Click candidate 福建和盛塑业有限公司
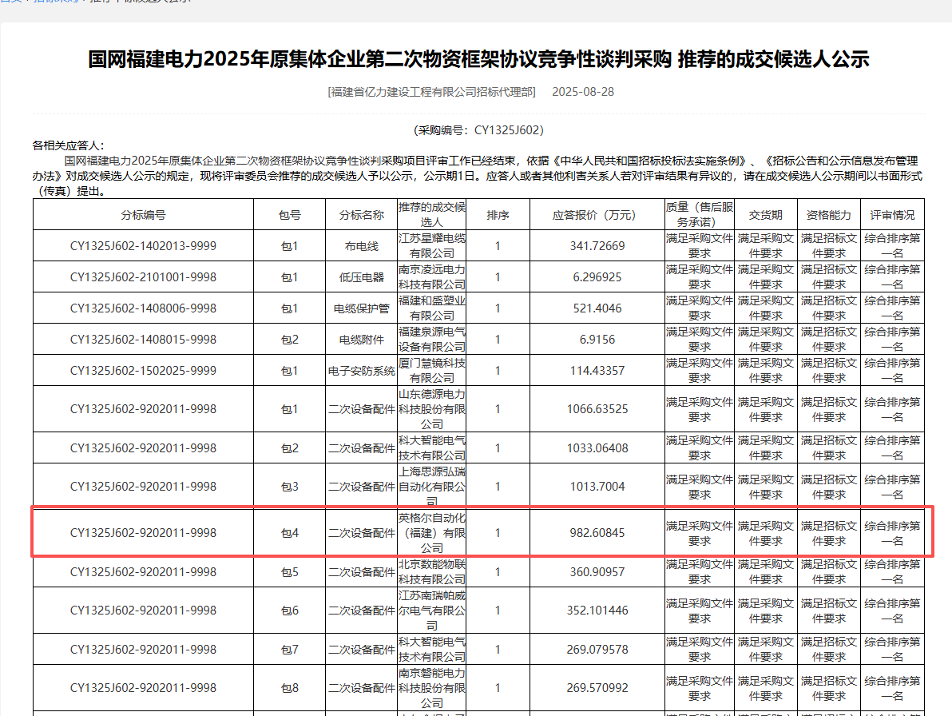 click(432, 308)
